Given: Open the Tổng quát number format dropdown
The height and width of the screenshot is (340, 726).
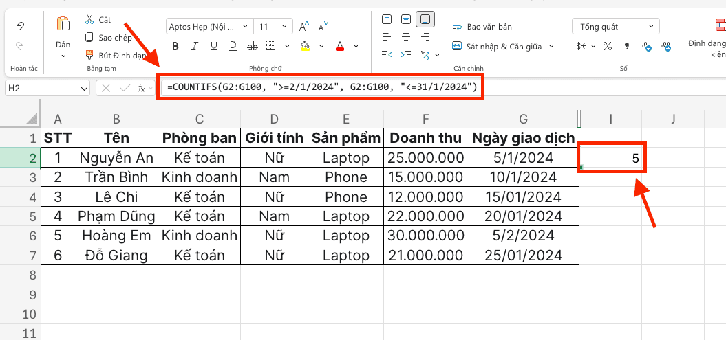Looking at the screenshot, I should 616,27.
